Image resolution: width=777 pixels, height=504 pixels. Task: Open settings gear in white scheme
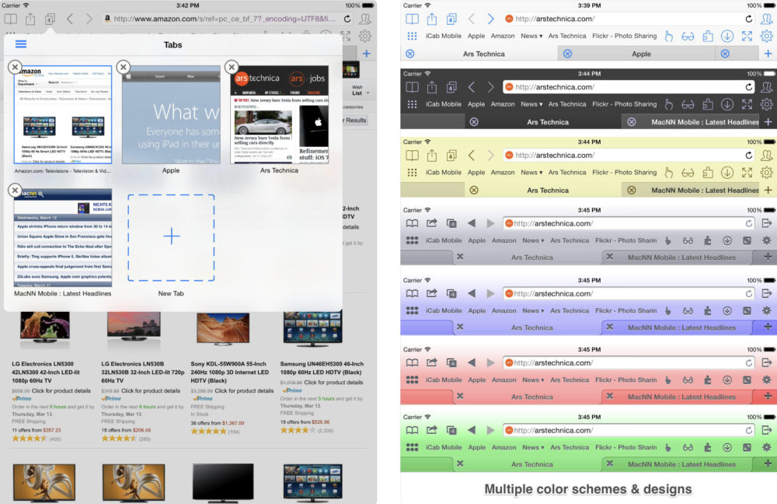click(767, 36)
